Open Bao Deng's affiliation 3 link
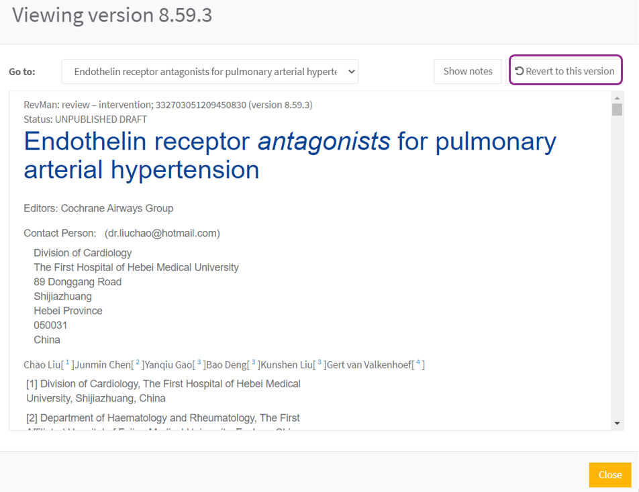The image size is (639, 492). tap(253, 363)
